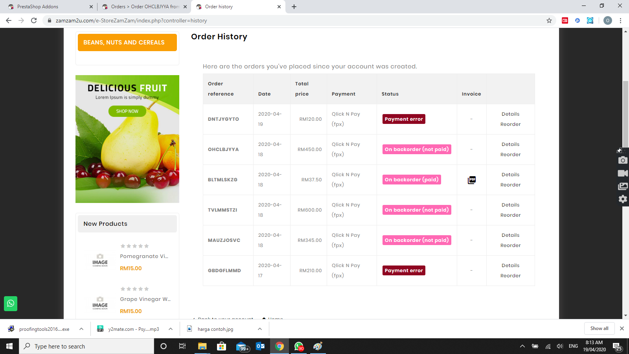
Task: Click ENG language indicator in tray
Action: (x=573, y=346)
